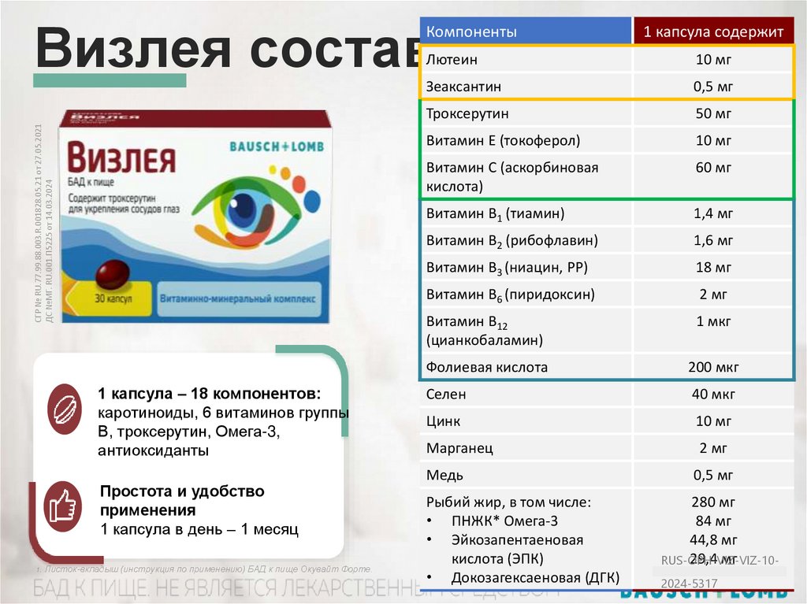Select the 'Селен' row label
The width and height of the screenshot is (807, 604).
pyautogui.click(x=446, y=394)
